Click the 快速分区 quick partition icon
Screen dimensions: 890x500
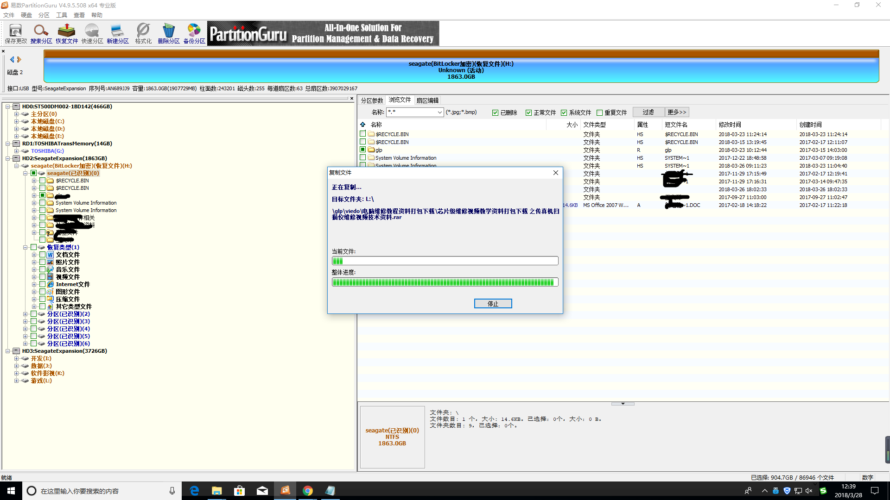92,34
